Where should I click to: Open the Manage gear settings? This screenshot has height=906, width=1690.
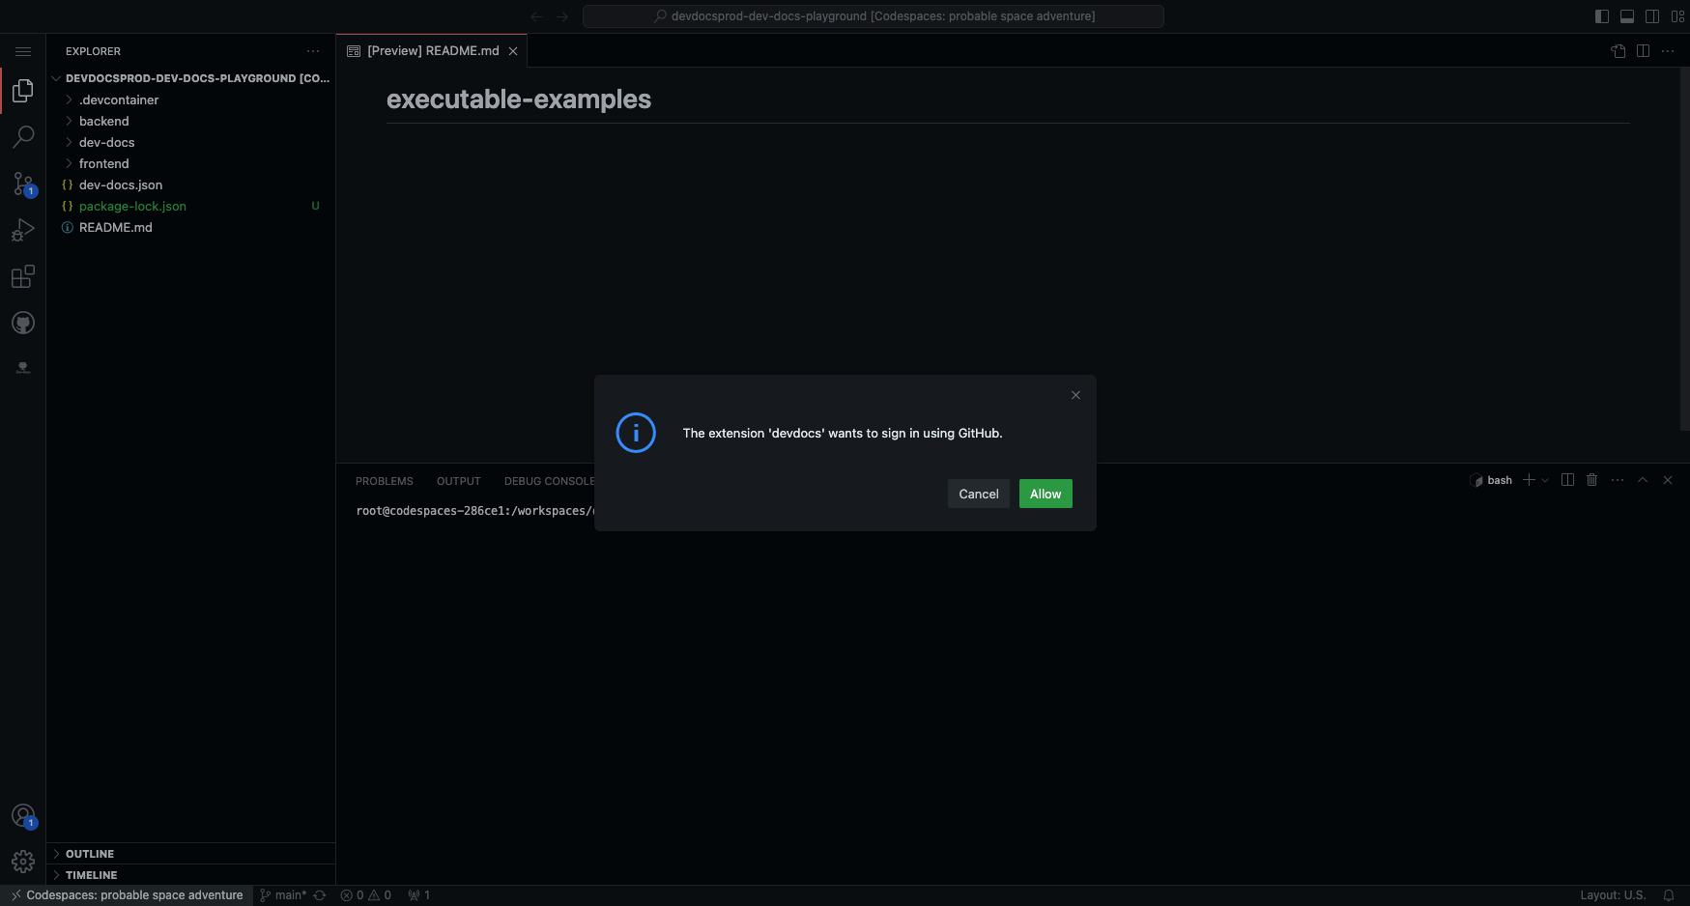[x=23, y=861]
